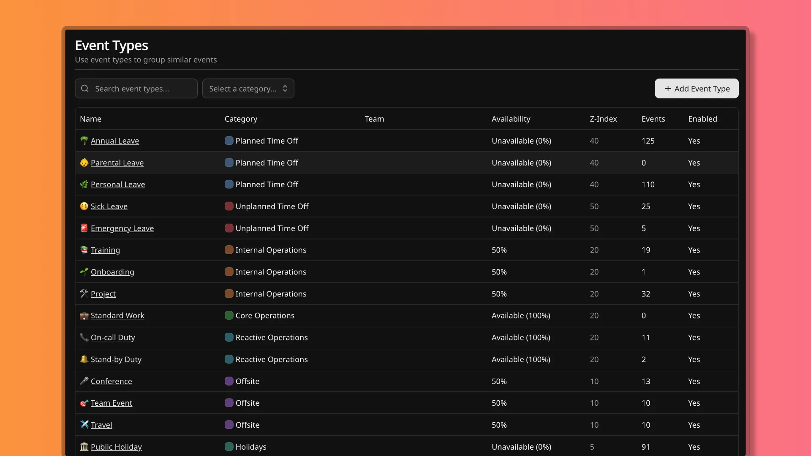The height and width of the screenshot is (456, 811).
Task: Click the airplane icon beside Travel
Action: (x=84, y=425)
